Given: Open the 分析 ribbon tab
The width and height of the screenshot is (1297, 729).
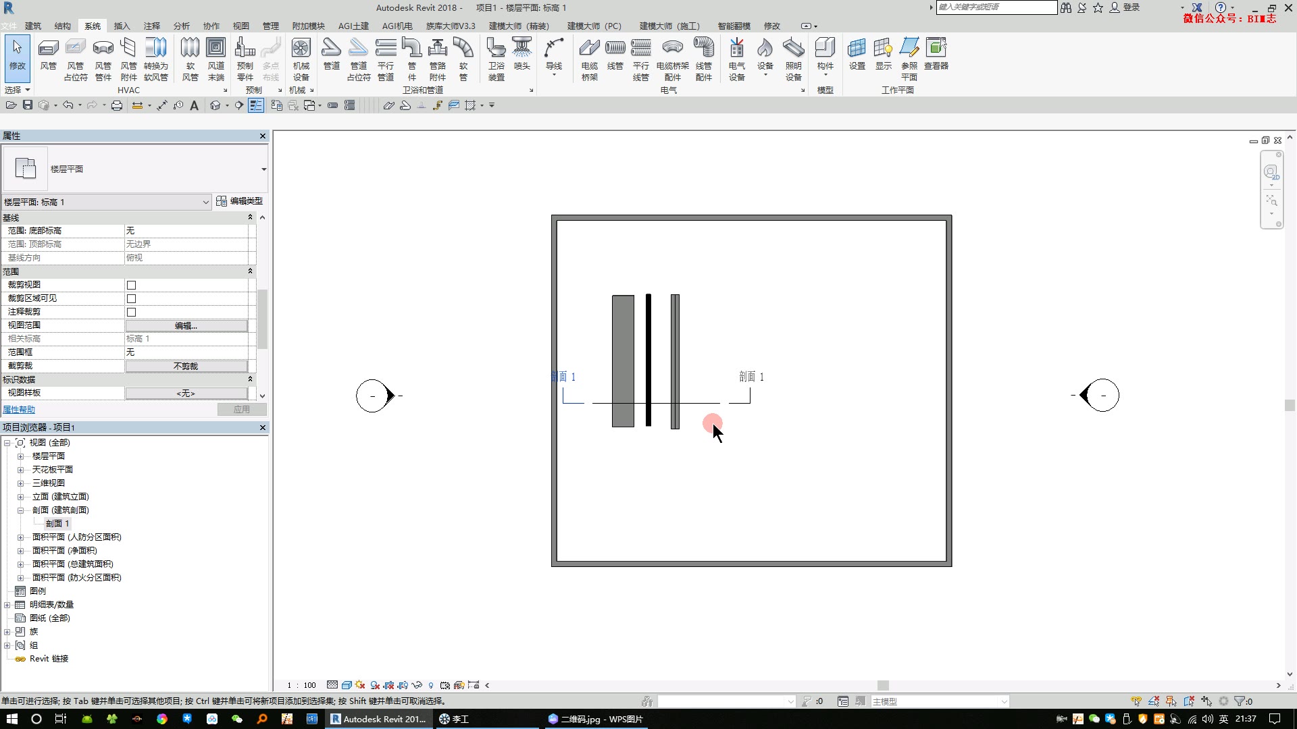Looking at the screenshot, I should click(x=181, y=26).
